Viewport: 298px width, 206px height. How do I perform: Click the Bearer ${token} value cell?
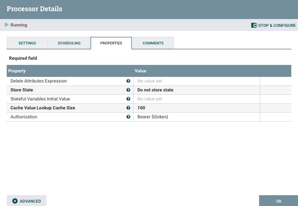(153, 117)
